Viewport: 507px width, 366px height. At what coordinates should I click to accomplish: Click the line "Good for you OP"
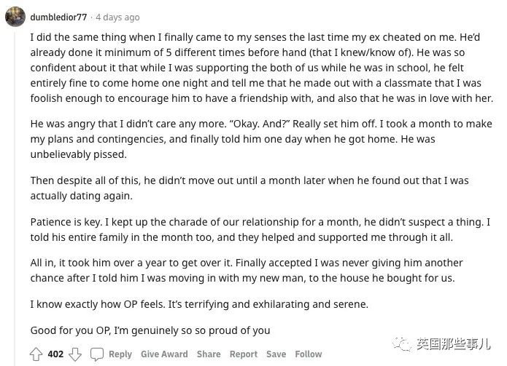click(x=150, y=330)
